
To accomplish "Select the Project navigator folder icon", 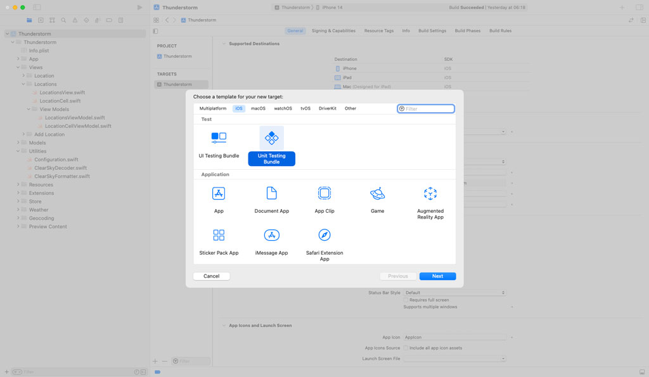I will click(x=29, y=20).
